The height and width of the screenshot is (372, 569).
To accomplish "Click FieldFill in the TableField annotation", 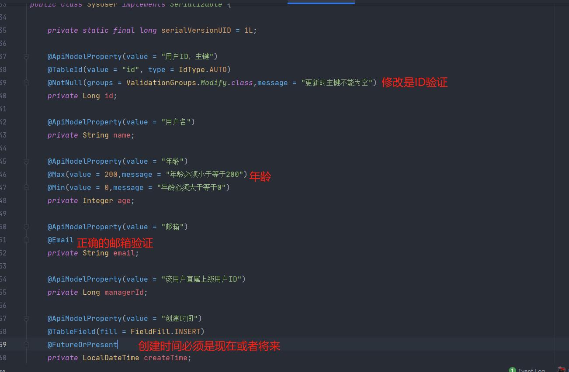I will [150, 331].
